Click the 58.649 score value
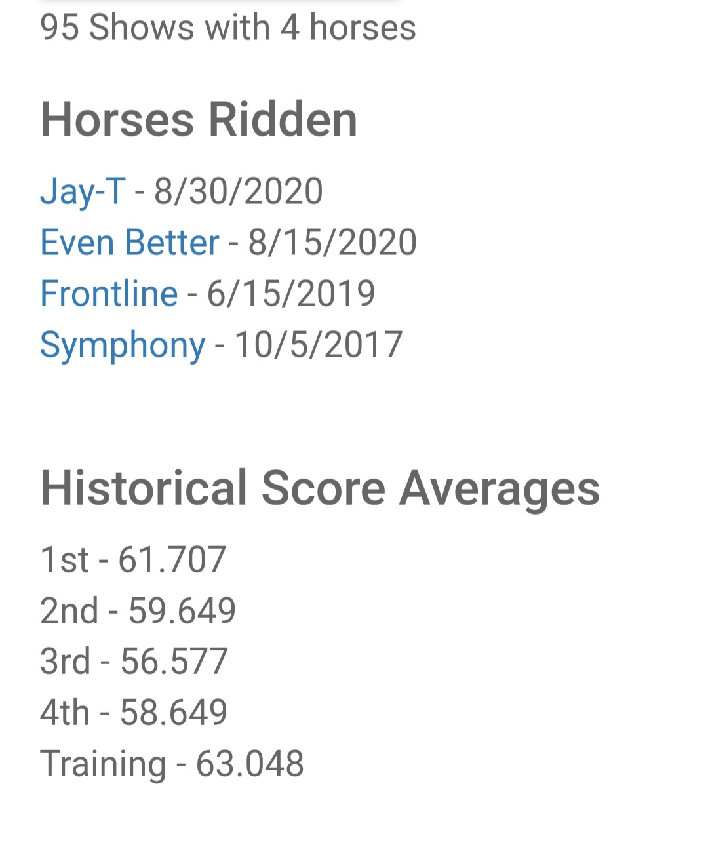The height and width of the screenshot is (851, 708). [x=174, y=713]
